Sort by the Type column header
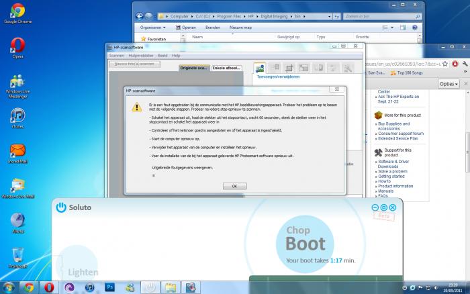Viewport: 470px width, 294px height. click(x=321, y=37)
